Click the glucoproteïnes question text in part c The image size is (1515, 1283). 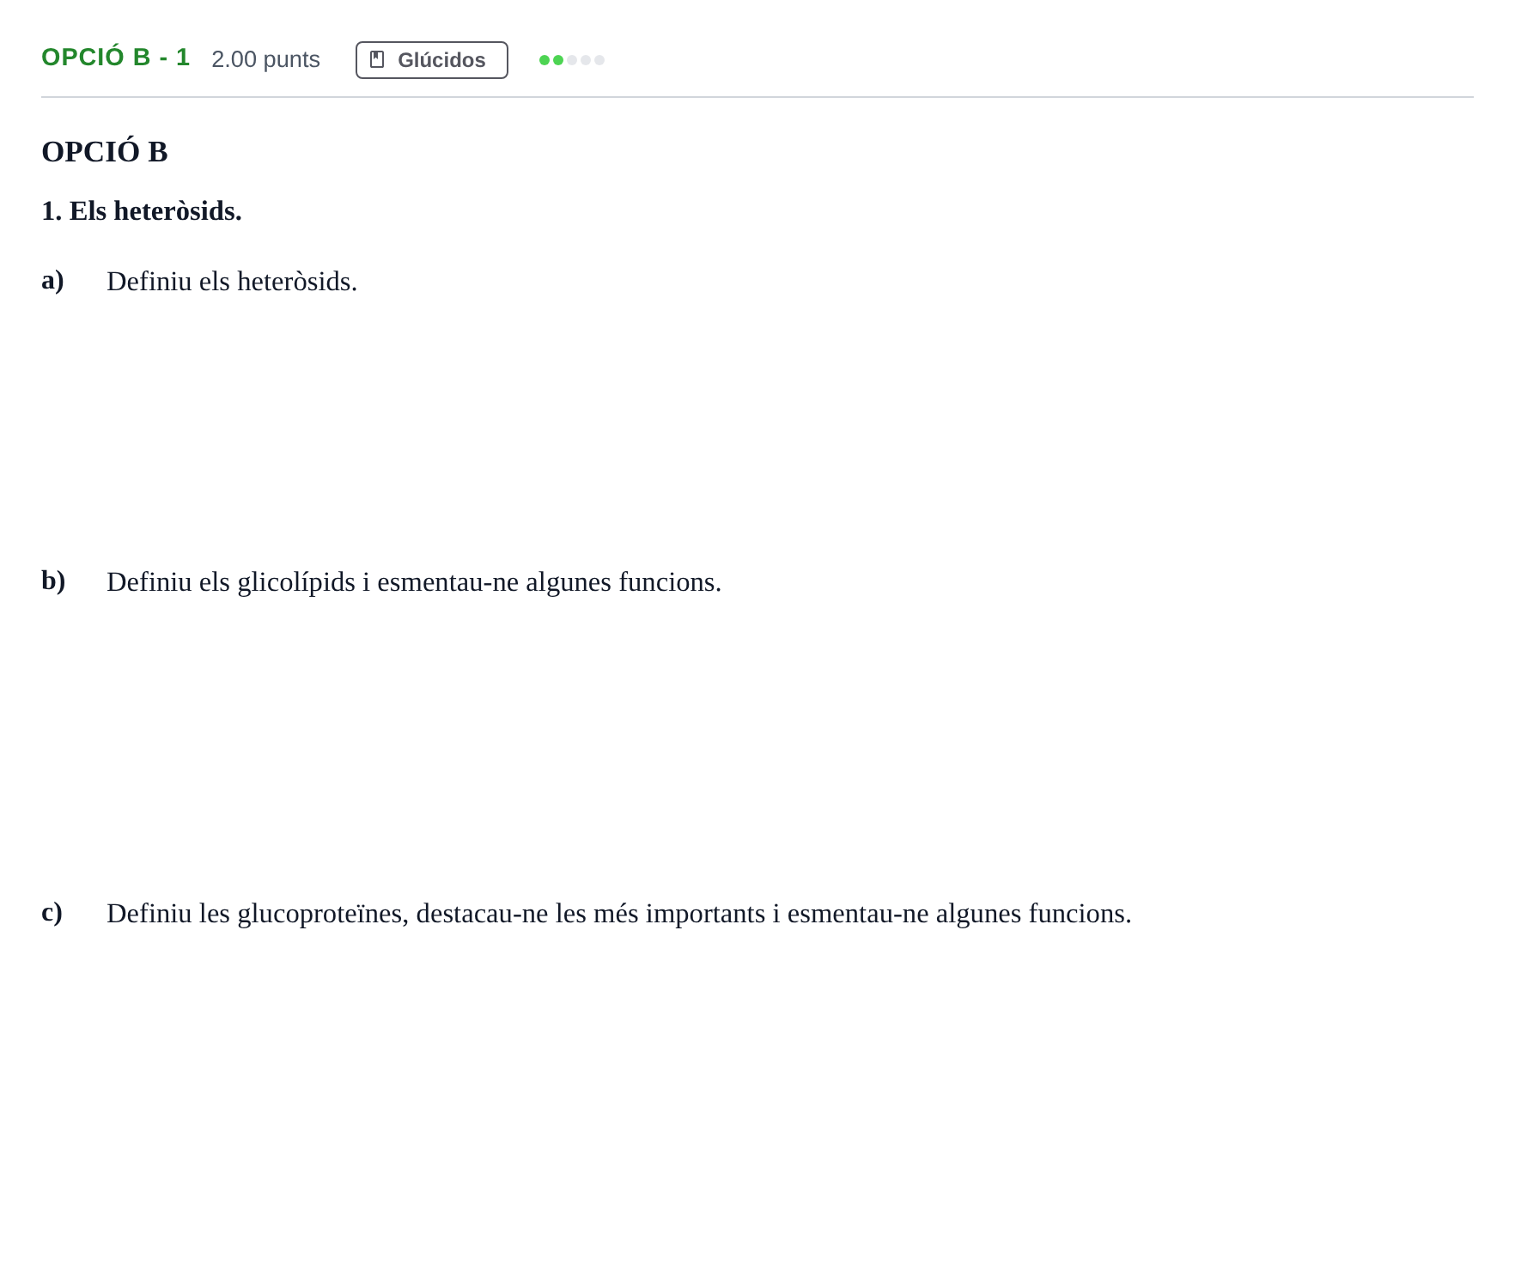coord(619,914)
